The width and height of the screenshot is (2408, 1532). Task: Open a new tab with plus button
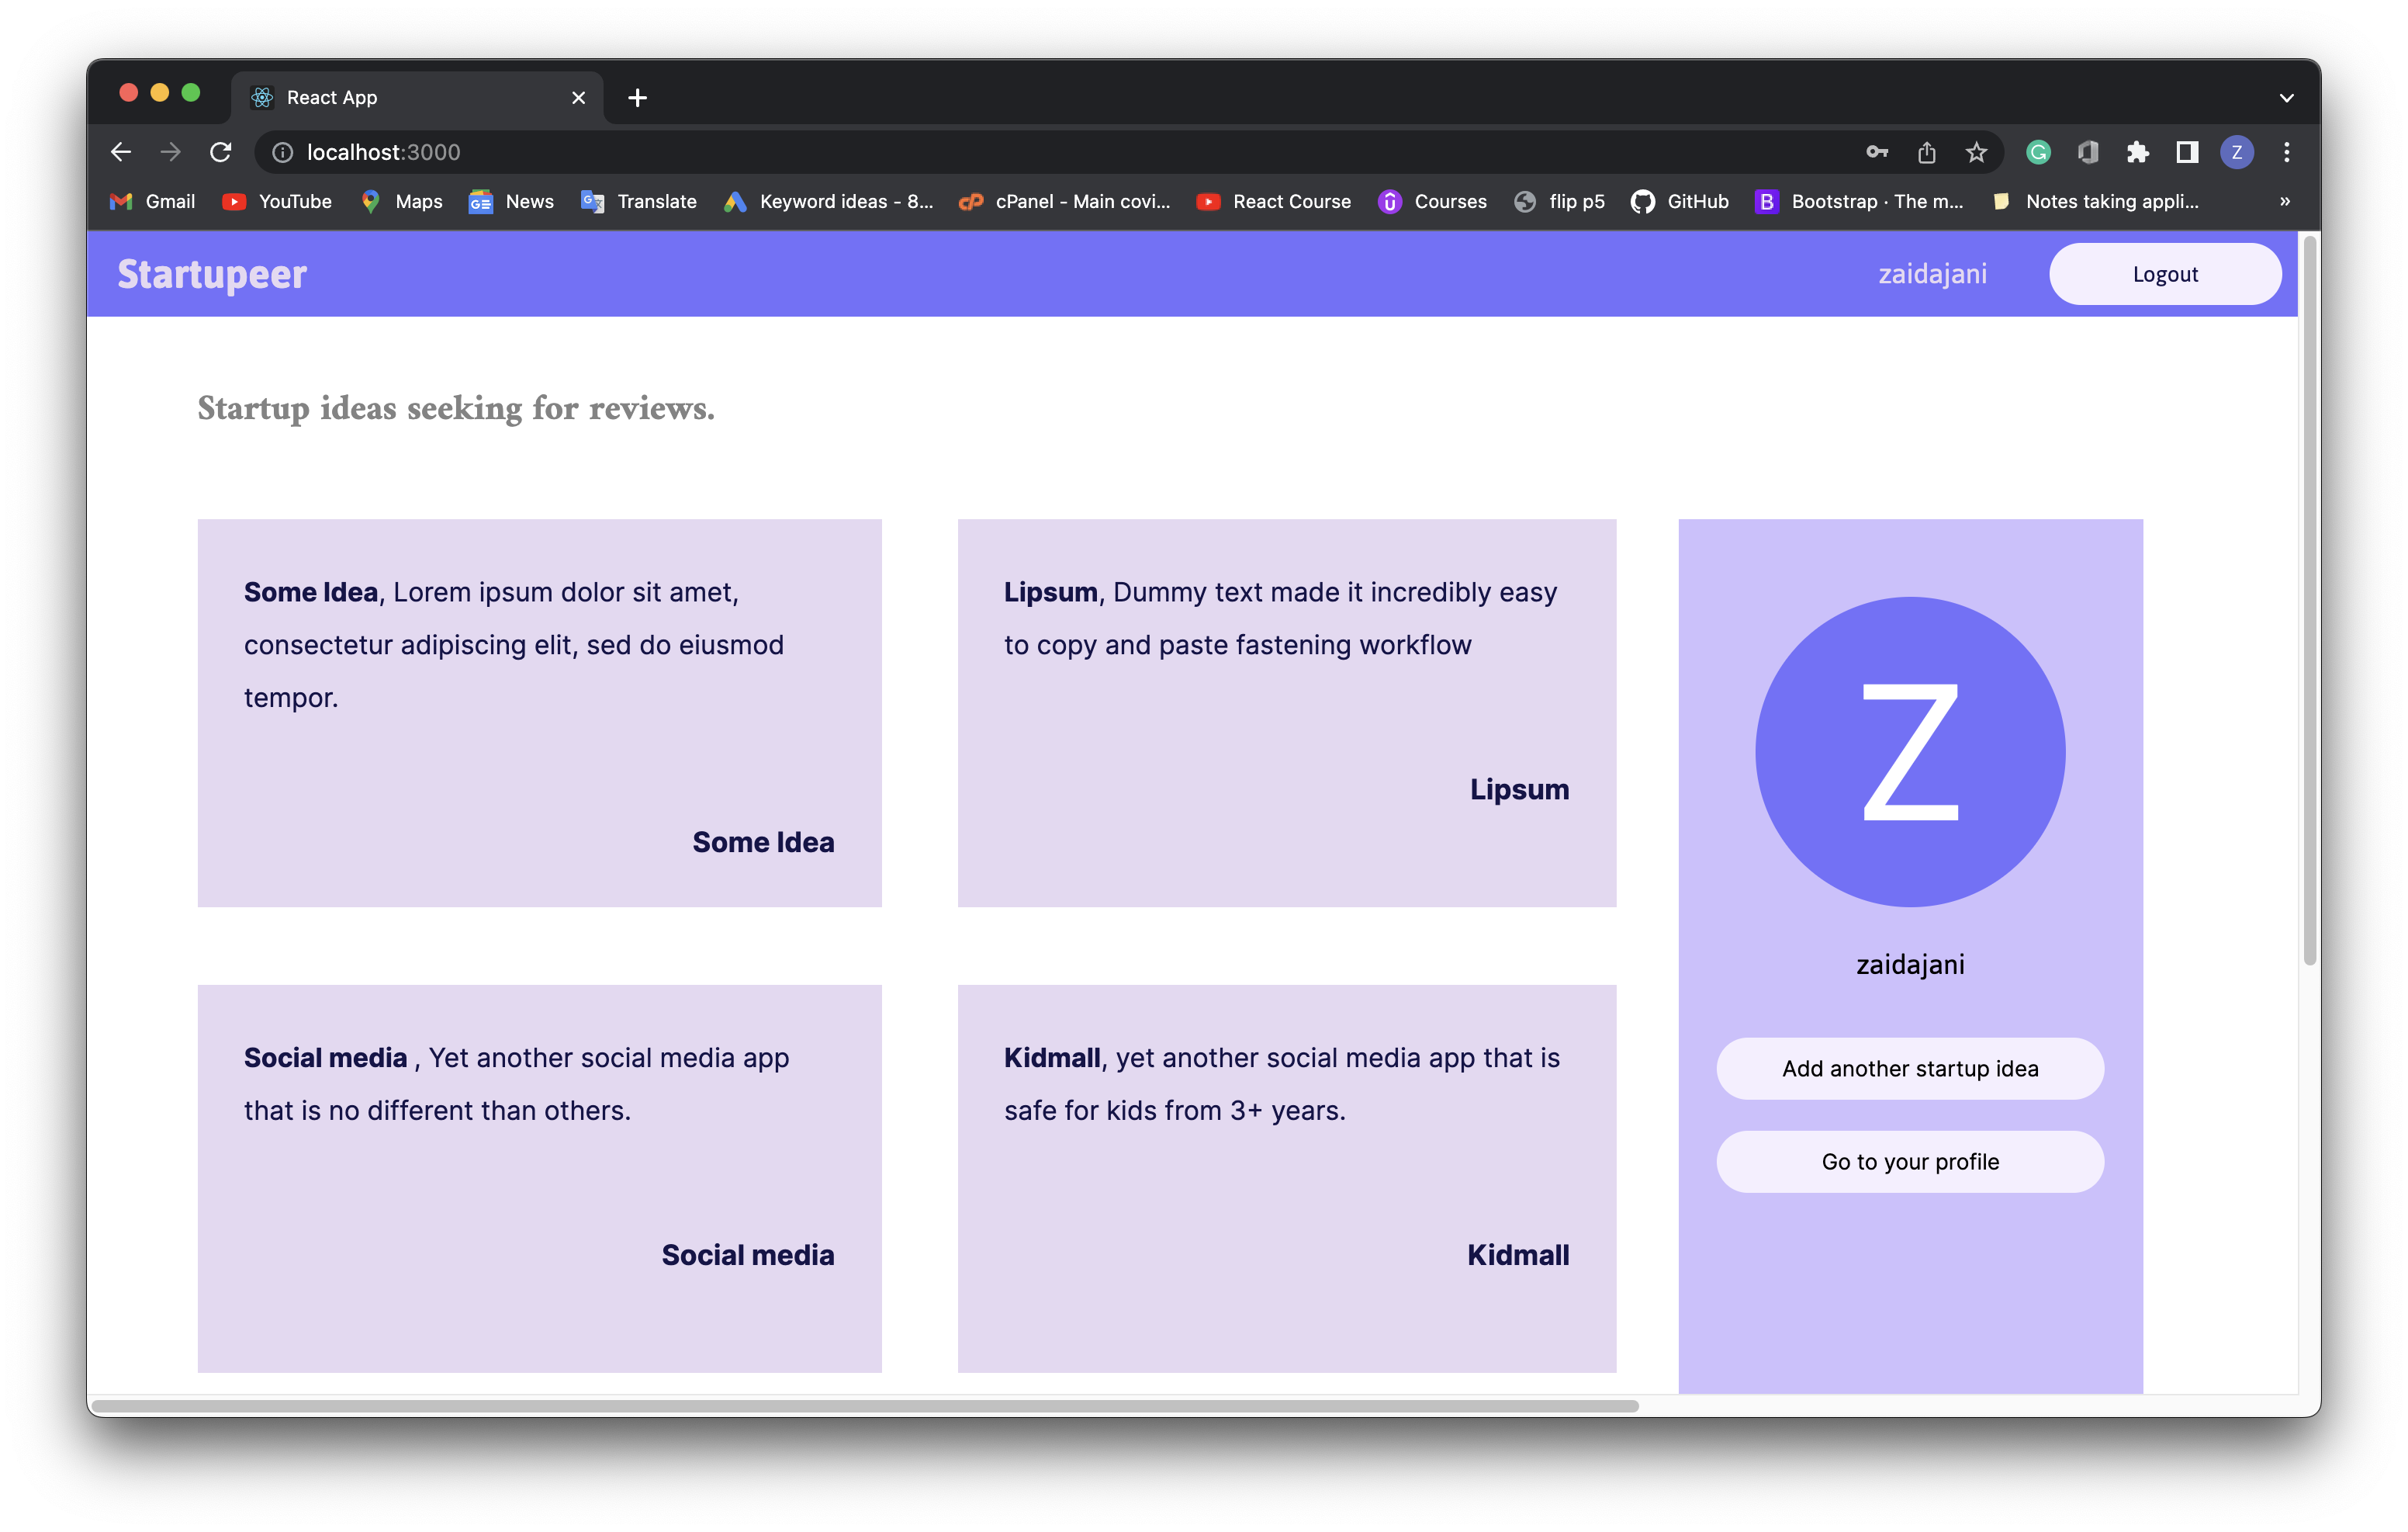click(x=637, y=98)
